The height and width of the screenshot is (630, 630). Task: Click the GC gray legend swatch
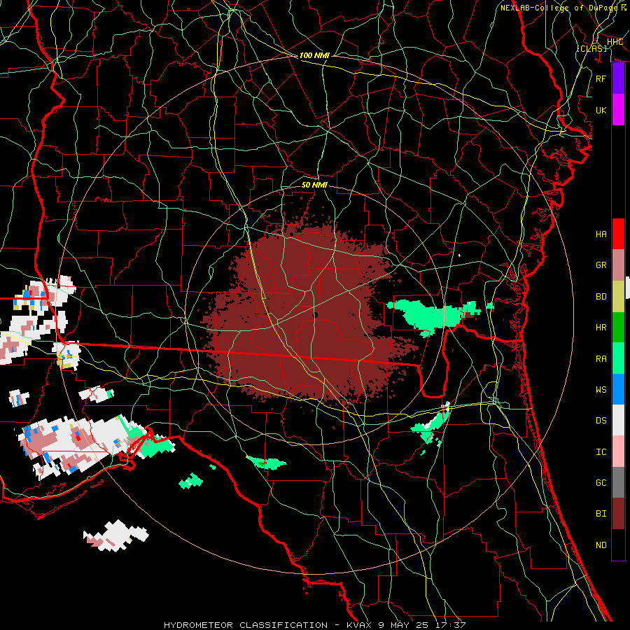618,482
